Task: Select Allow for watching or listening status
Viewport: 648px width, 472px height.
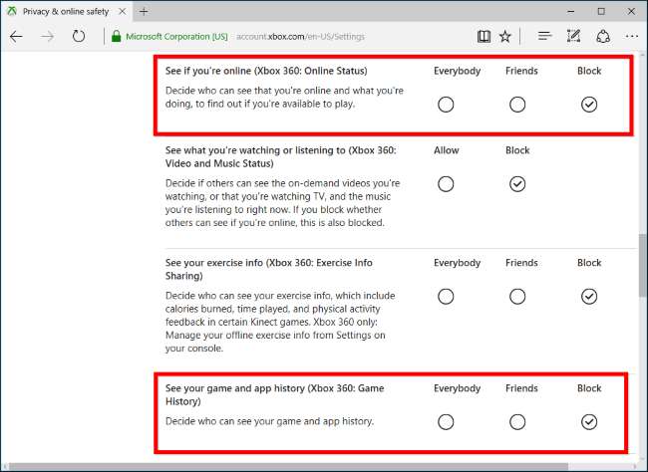Action: point(446,183)
